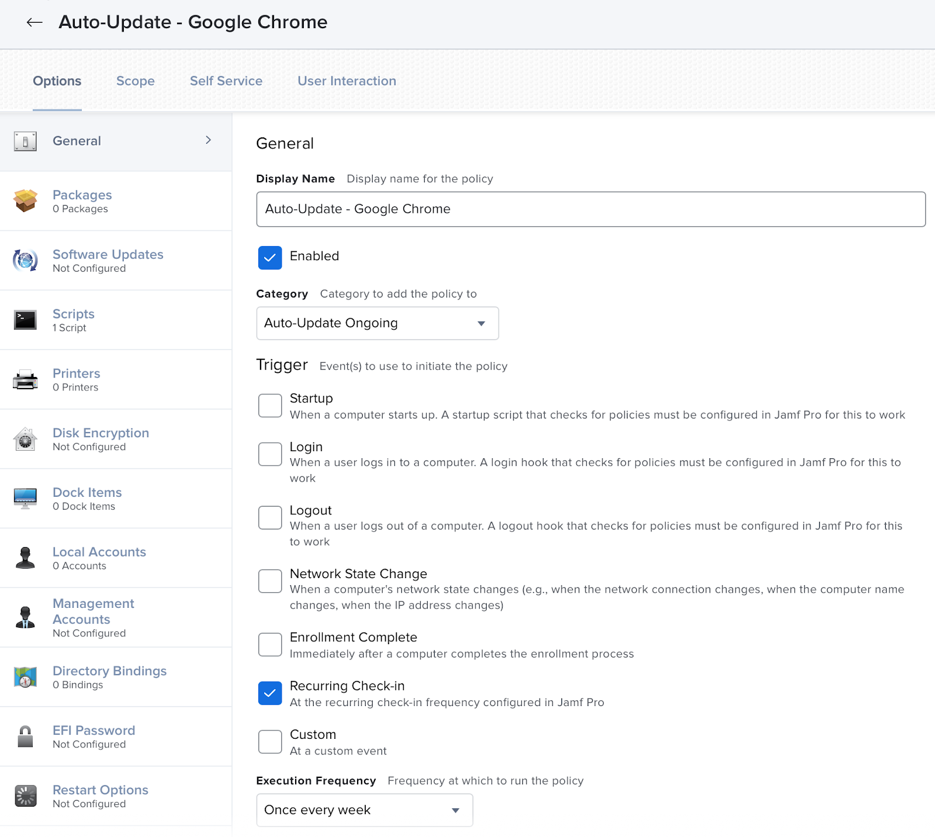Open the Execution Frequency dropdown

tap(364, 810)
